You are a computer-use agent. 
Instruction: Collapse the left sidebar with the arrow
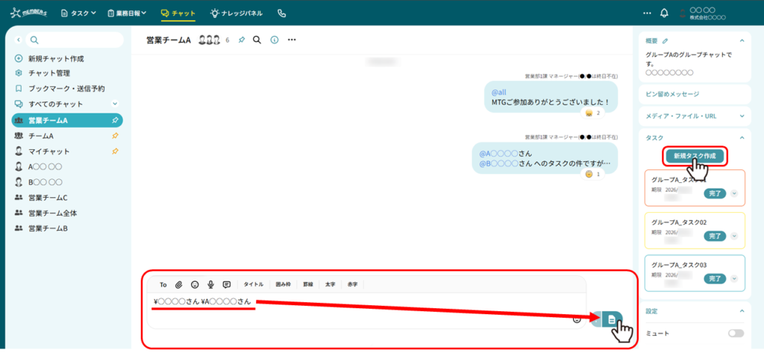coord(18,40)
